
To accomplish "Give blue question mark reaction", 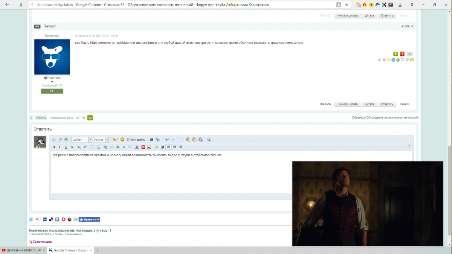I will click(x=393, y=60).
